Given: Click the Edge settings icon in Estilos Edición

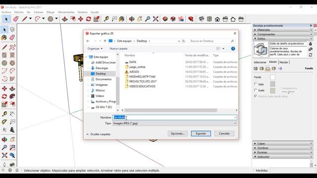Looking at the screenshot, I should click(256, 69).
